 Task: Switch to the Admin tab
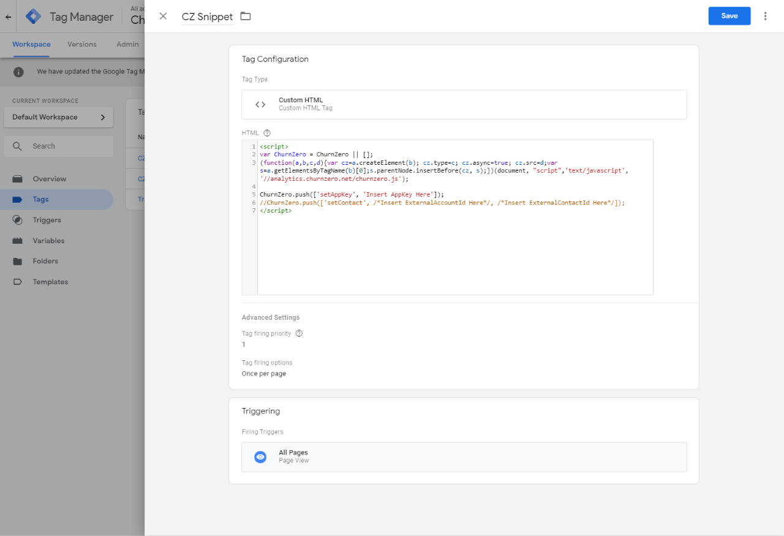click(x=127, y=44)
